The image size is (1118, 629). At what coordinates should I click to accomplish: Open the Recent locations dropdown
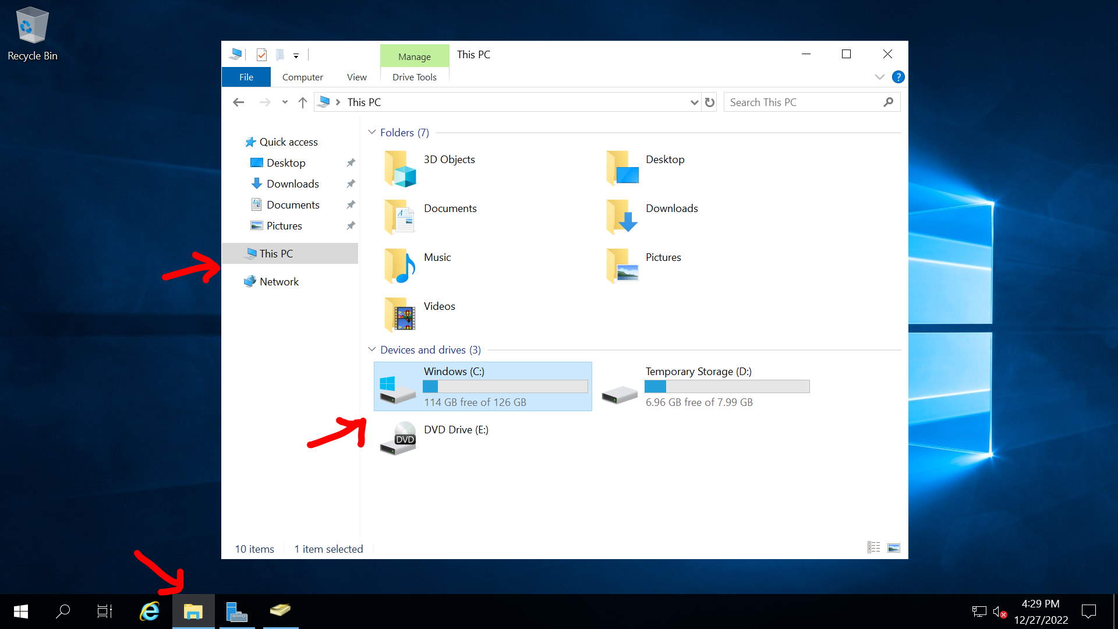(x=285, y=103)
